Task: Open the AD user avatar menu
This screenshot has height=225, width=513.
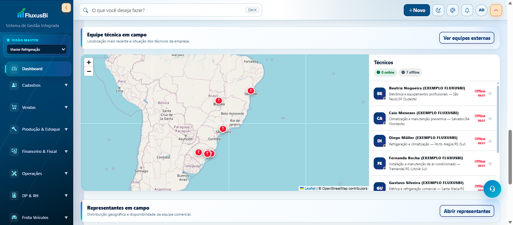Action: 481,11
